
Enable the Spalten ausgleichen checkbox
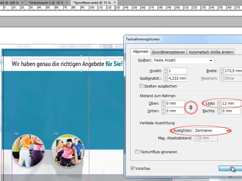[141, 86]
